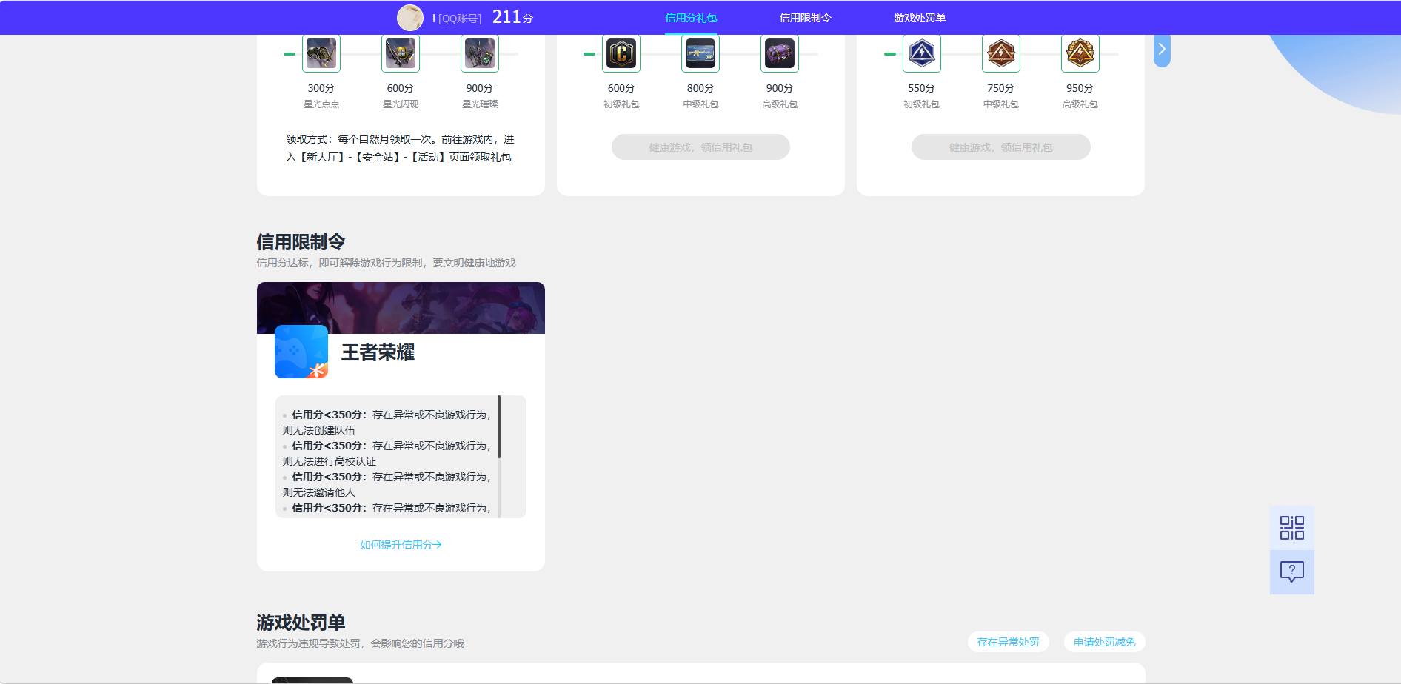Click the 星光闪现 label
Screen dimensions: 1401x684
(x=401, y=104)
